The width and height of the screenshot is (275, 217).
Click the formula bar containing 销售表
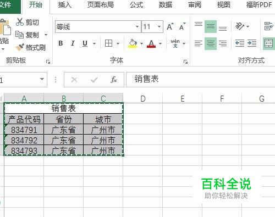[x=201, y=80]
